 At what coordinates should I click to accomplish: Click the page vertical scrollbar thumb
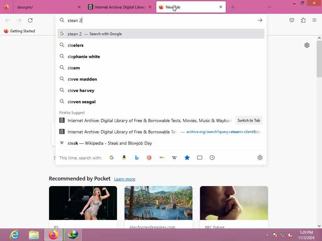[319, 59]
